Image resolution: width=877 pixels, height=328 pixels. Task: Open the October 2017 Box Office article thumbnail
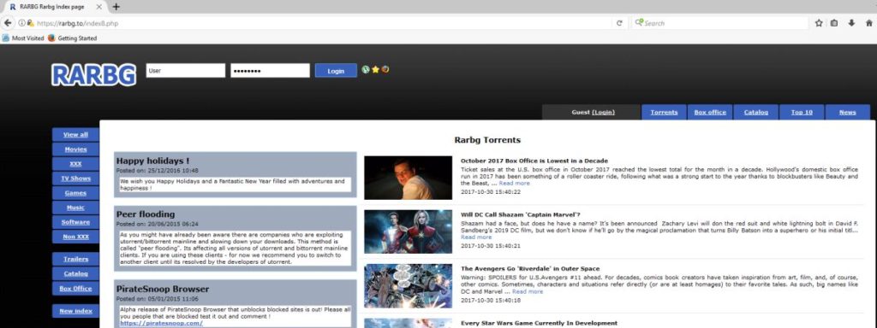408,178
